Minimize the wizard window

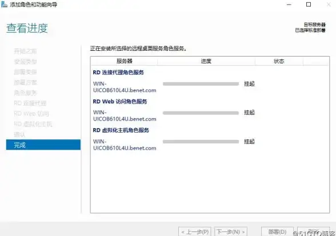(289, 5)
